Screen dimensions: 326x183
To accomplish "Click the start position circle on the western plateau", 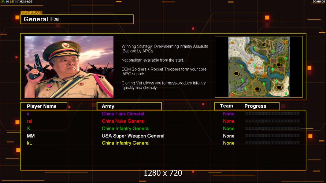I will [x=236, y=74].
